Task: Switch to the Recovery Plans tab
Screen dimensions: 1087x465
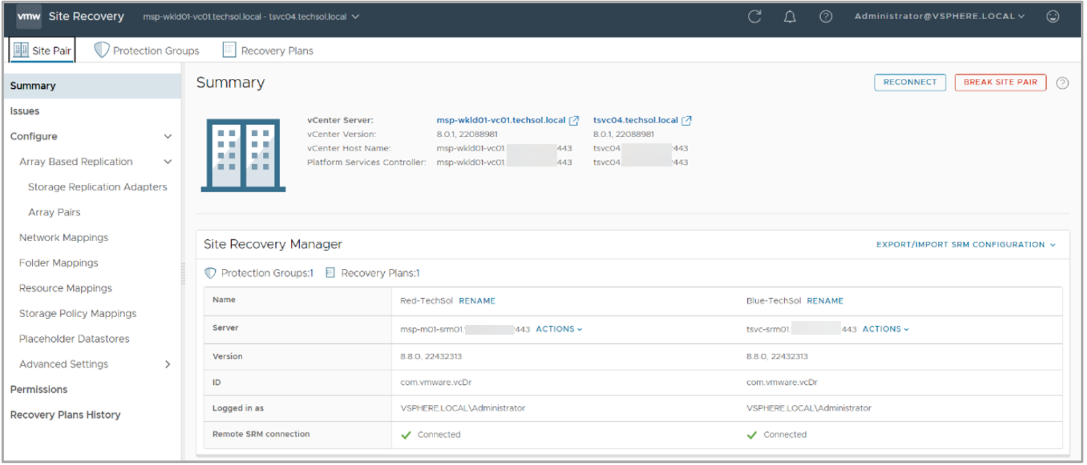Action: click(x=268, y=51)
